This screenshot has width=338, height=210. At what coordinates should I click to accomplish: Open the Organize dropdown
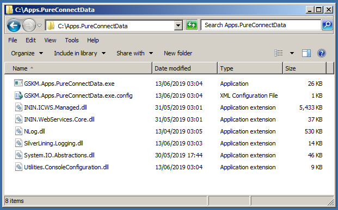pyautogui.click(x=27, y=53)
